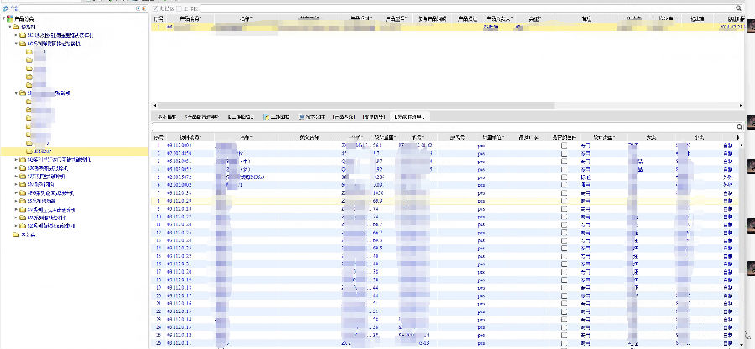This screenshot has width=755, height=349.
Task: Uncheck the ticked checkbox above the upper grid
Action: [155, 8]
